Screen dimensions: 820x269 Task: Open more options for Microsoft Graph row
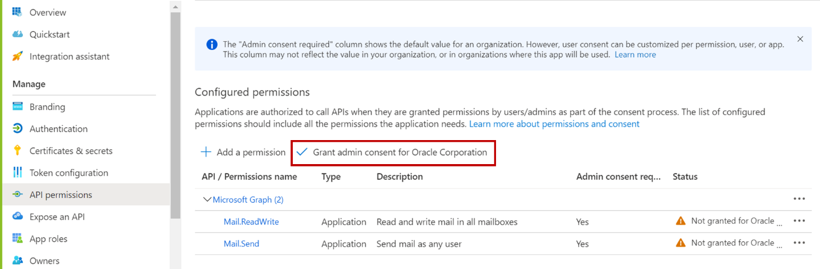799,199
